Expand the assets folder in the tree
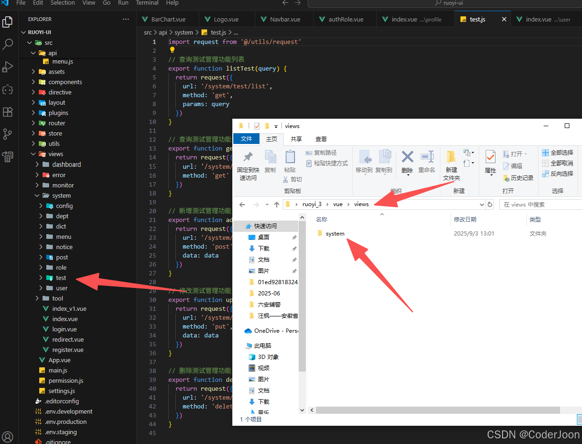Image resolution: width=582 pixels, height=444 pixels. [34, 72]
